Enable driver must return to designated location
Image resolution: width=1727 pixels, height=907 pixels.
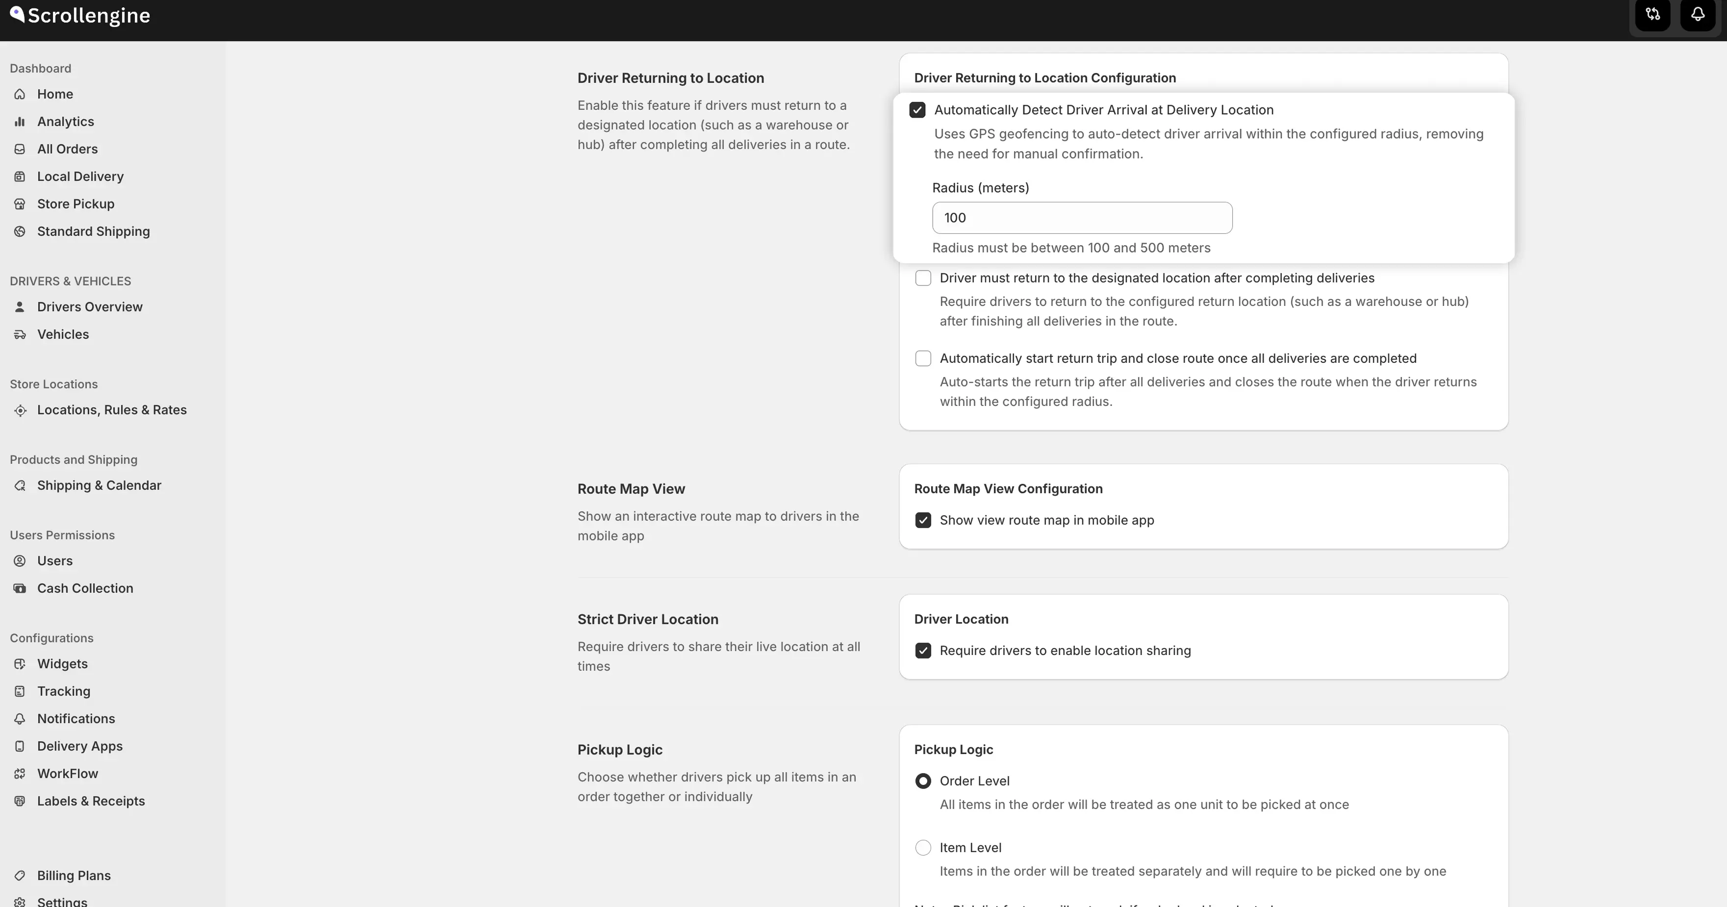[x=923, y=278]
